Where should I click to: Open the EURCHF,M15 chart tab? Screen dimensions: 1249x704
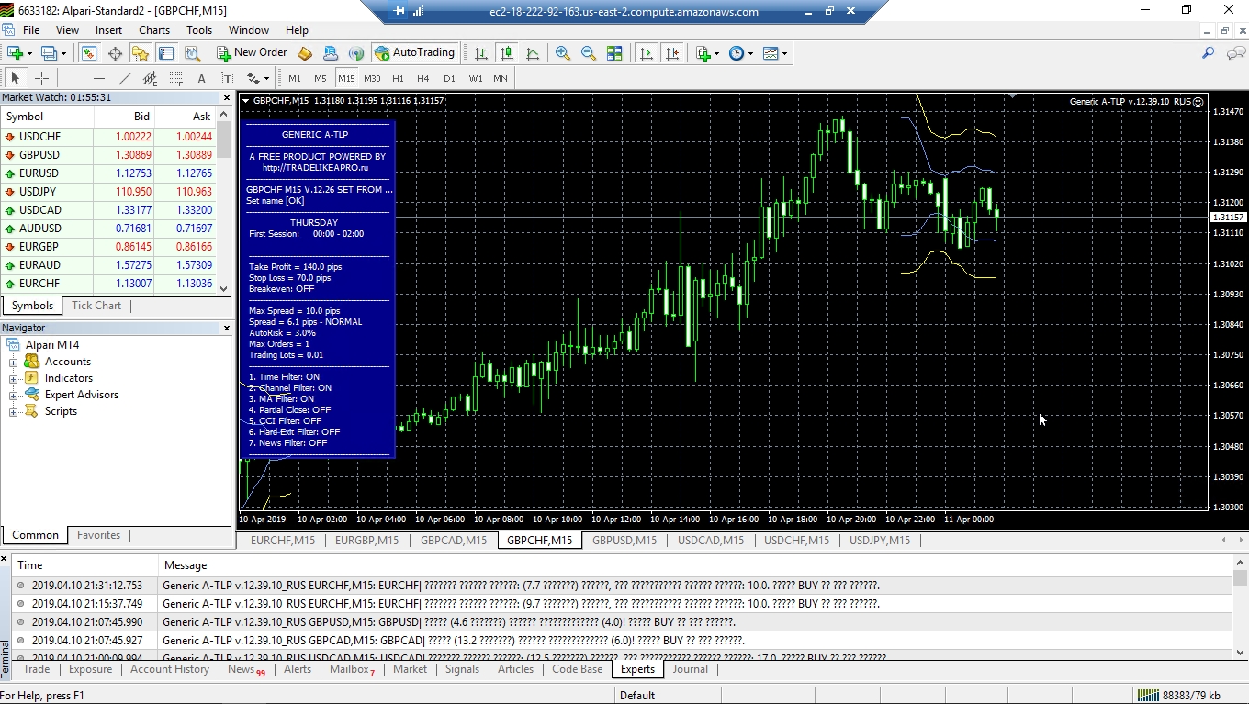[283, 541]
